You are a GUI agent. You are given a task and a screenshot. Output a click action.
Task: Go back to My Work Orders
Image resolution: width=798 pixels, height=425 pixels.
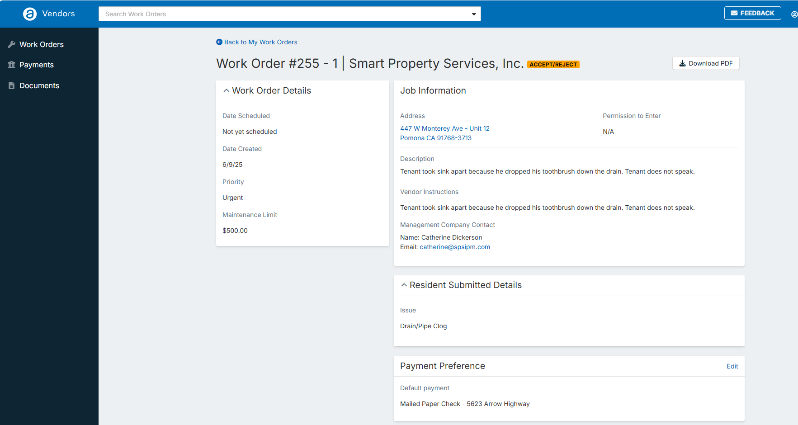click(257, 42)
